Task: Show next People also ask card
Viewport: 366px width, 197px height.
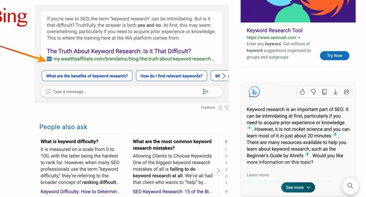Action: click(x=218, y=171)
